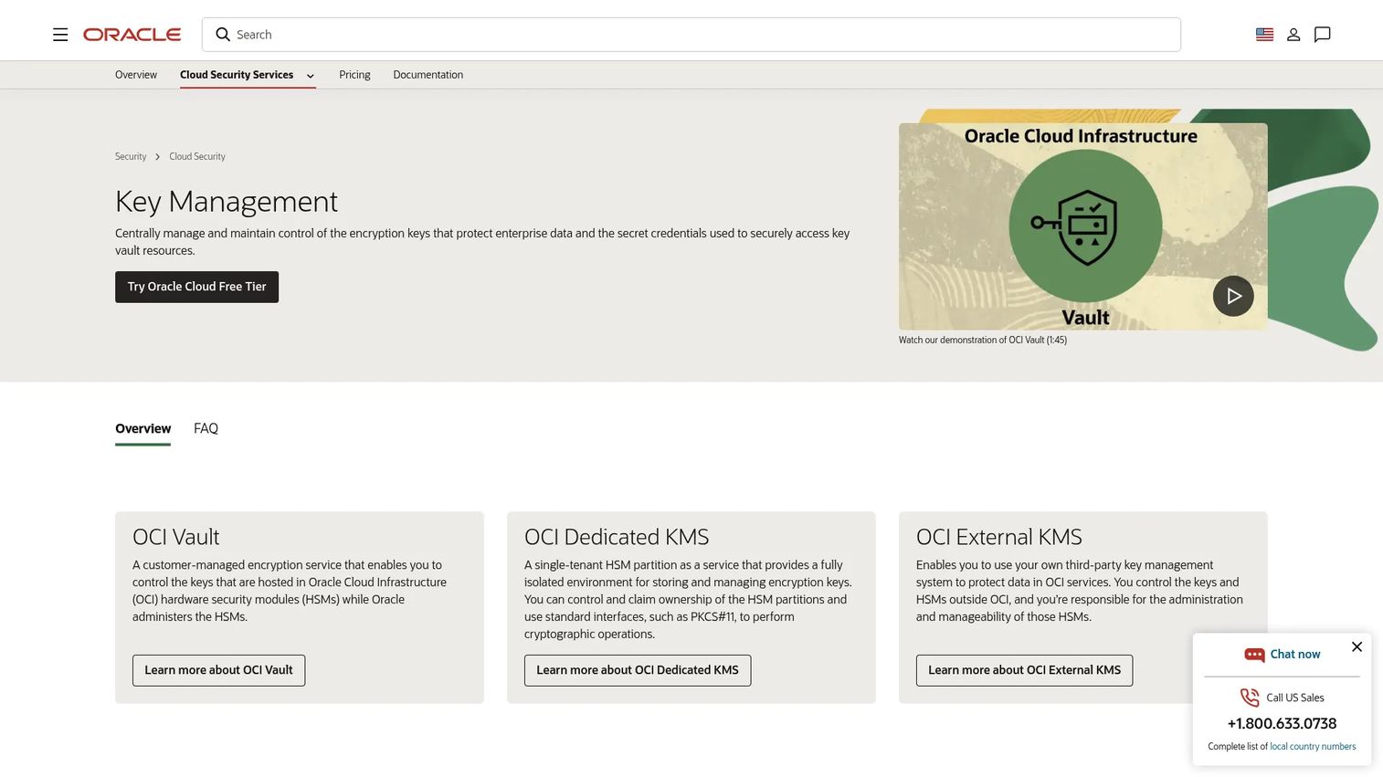This screenshot has width=1383, height=777.
Task: Click the Call US Sales phone icon
Action: click(1249, 698)
